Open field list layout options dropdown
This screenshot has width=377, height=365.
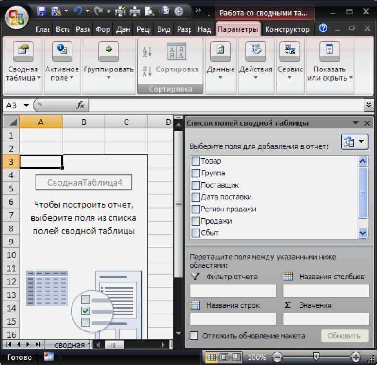[355, 142]
